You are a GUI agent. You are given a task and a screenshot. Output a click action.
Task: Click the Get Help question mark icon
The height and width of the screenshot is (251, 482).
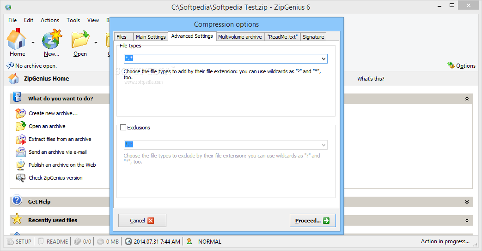(17, 200)
